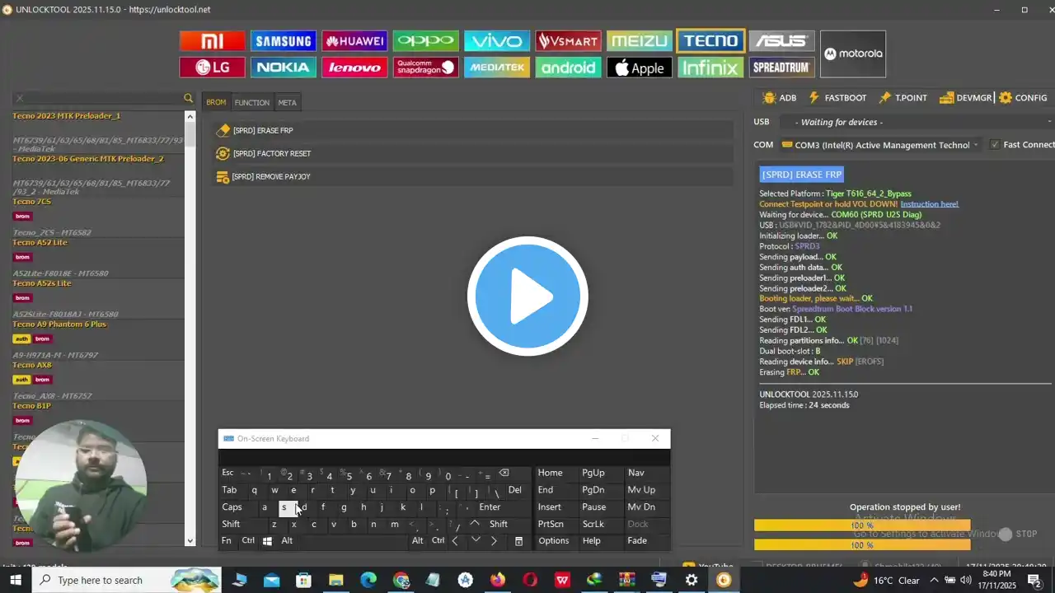The width and height of the screenshot is (1055, 593).
Task: Open the Lenovo brand section
Action: point(354,68)
